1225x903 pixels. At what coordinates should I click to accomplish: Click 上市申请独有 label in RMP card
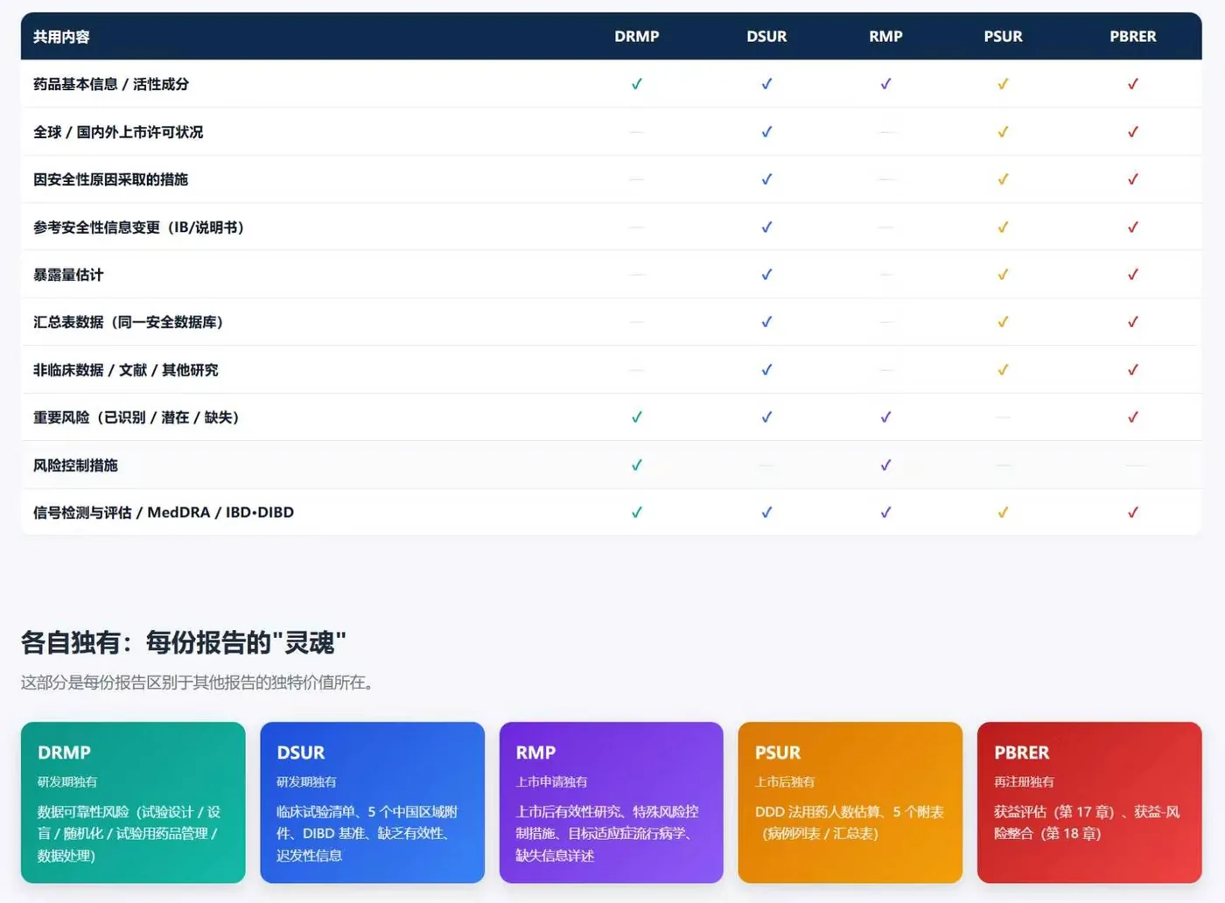click(551, 782)
